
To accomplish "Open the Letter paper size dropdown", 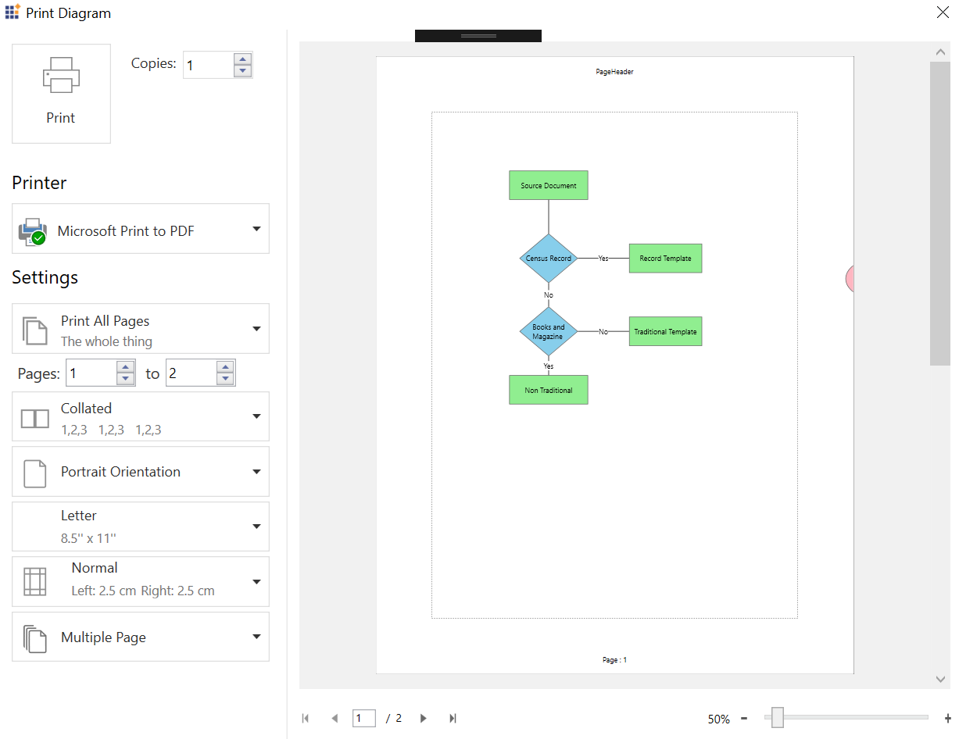I will click(141, 527).
